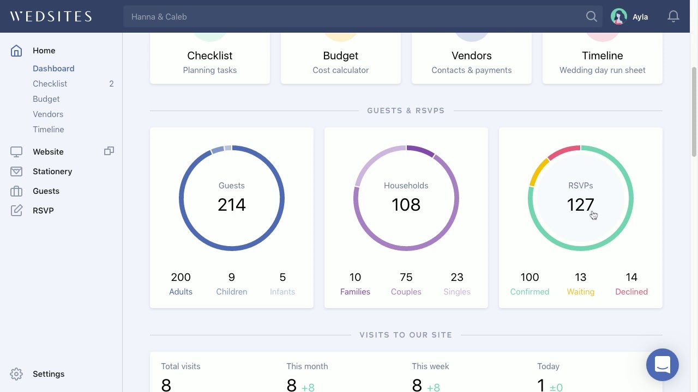This screenshot has height=392, width=698.
Task: Click the Guests suitcase icon
Action: 16,191
